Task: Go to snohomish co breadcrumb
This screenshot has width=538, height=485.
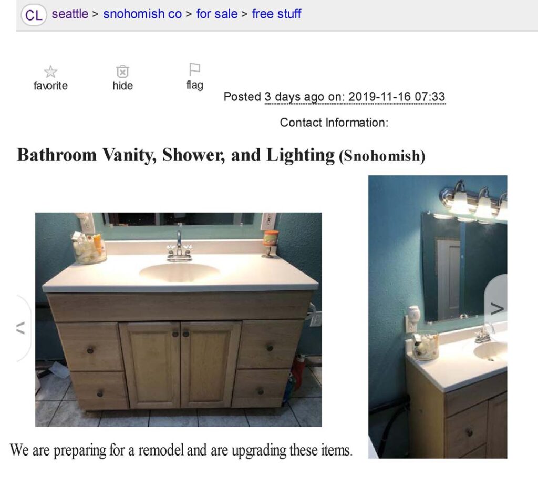Action: 142,14
